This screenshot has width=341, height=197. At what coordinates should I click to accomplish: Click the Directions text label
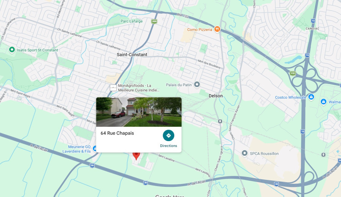(169, 146)
